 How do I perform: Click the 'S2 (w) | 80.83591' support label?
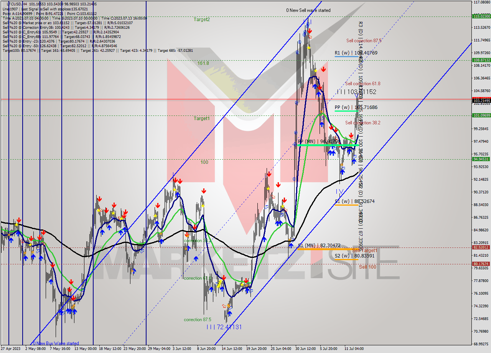click(354, 255)
